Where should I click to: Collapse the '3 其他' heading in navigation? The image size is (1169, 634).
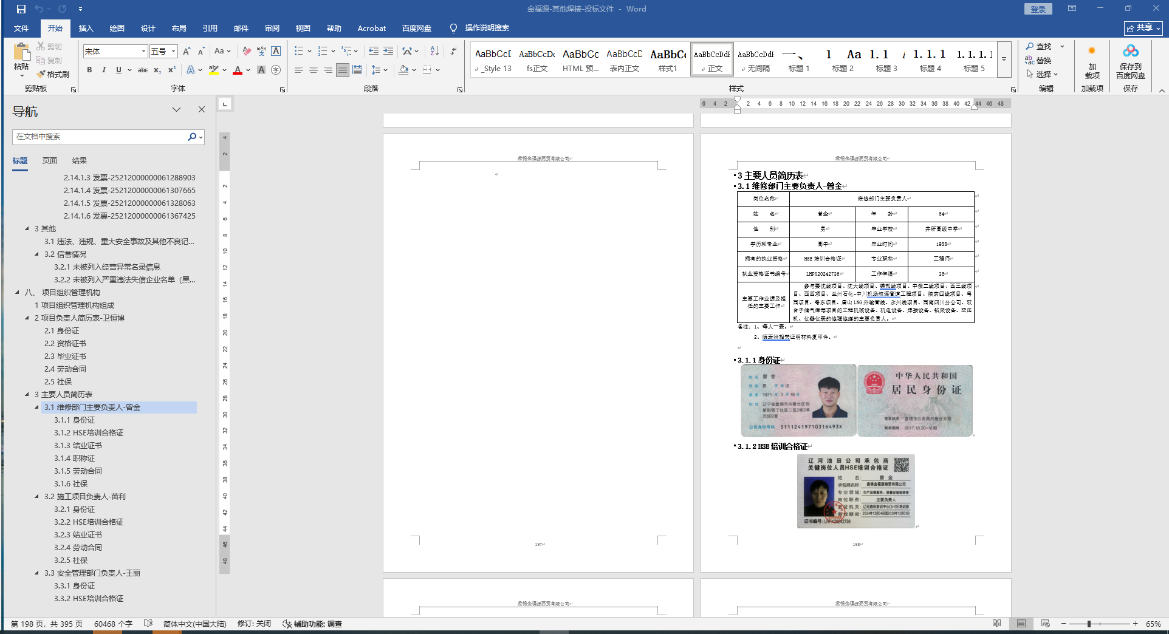27,229
